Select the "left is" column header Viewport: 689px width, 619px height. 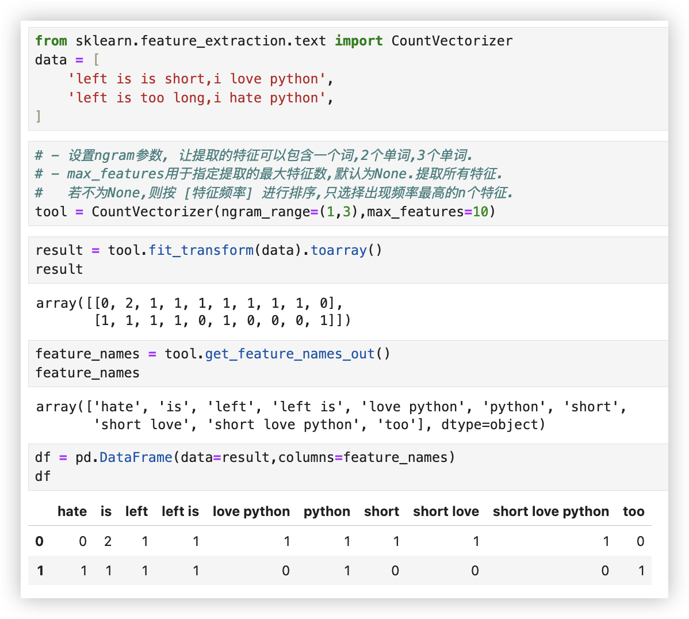click(180, 511)
